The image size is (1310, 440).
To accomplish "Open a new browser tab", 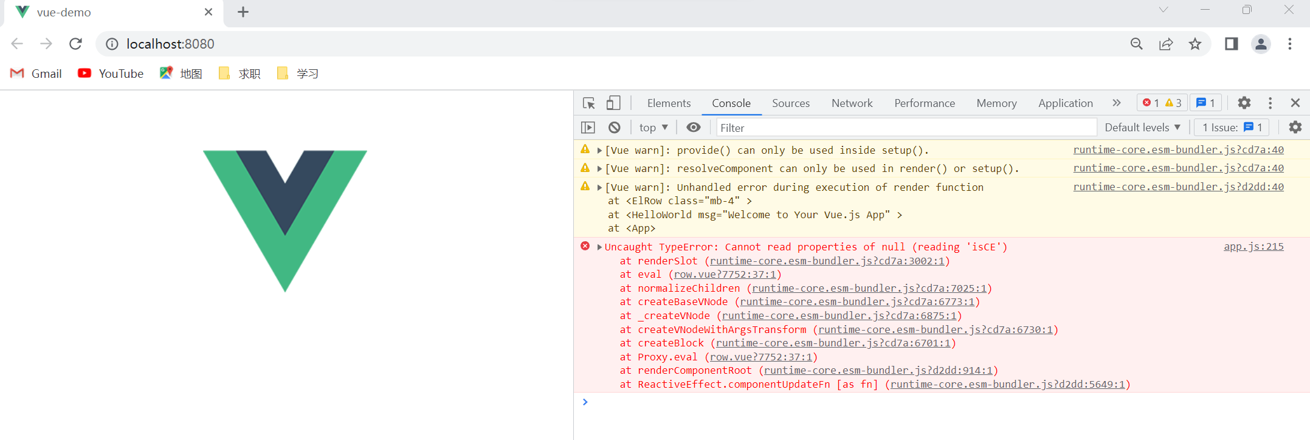I will click(x=243, y=12).
